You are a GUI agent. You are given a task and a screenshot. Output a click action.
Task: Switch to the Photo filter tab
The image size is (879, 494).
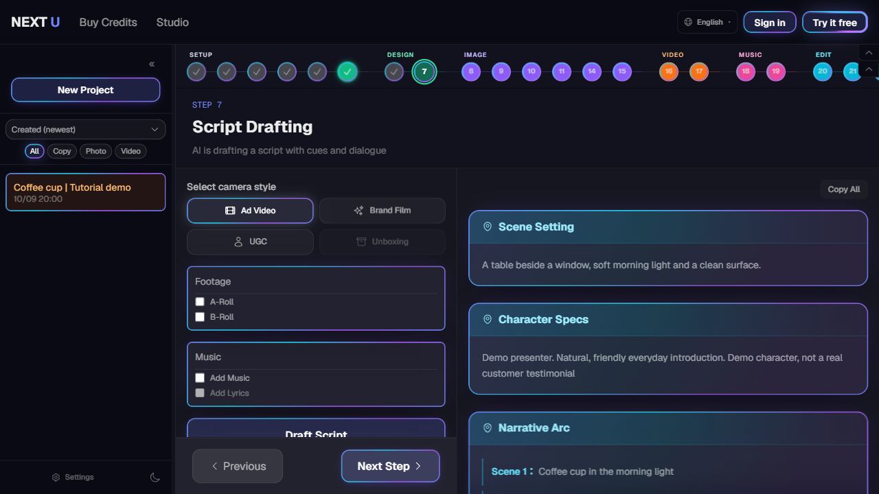(x=96, y=151)
